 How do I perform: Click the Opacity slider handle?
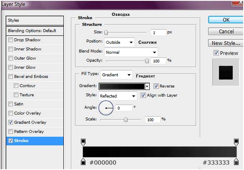(147, 61)
